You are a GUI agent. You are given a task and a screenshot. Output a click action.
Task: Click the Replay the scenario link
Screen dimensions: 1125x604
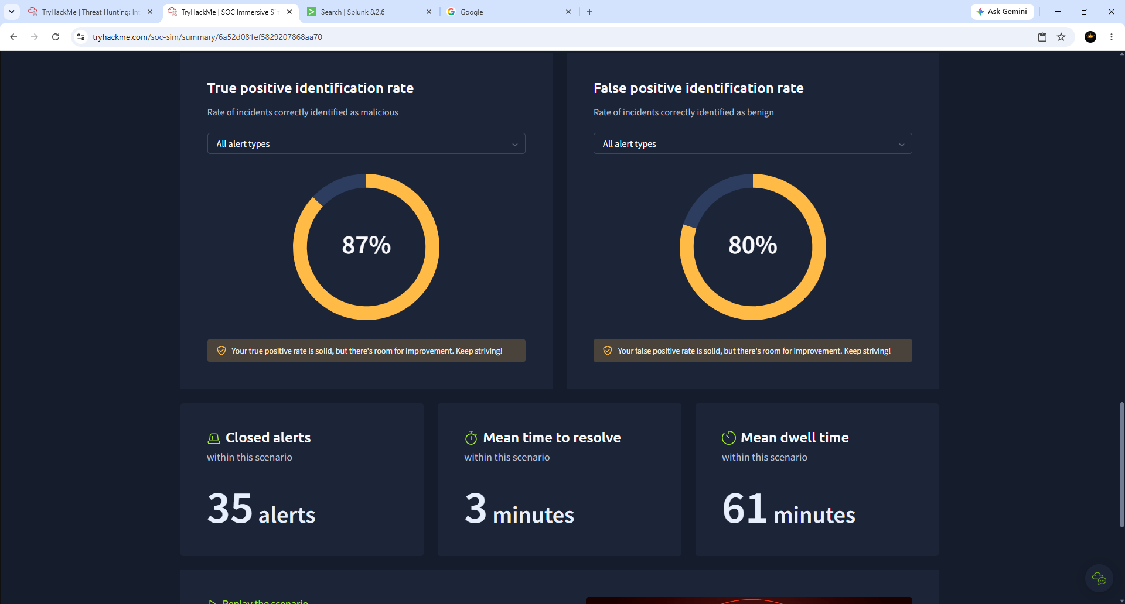[258, 601]
